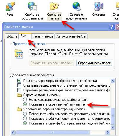Enable Скрывать расширения для зарегистрированных типов
The width and height of the screenshot is (119, 136).
tap(19, 90)
